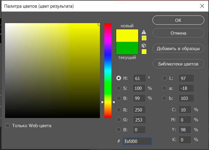Click the hue field showing 61
This screenshot has width=209, height=150.
(x=139, y=78)
